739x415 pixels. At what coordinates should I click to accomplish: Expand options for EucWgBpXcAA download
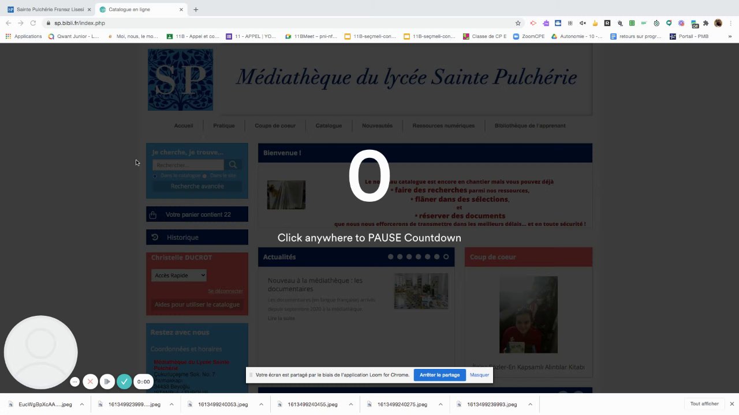[82, 405]
